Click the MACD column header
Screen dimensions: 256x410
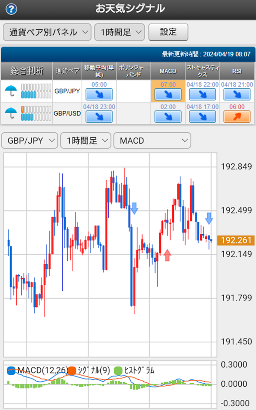tap(168, 71)
